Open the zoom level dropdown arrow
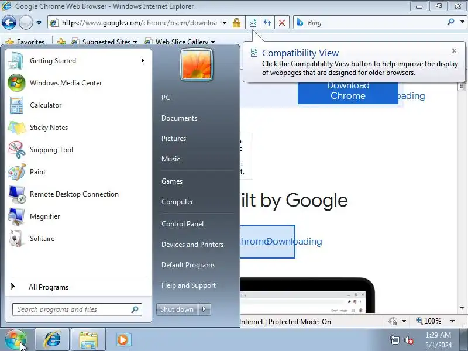The image size is (468, 351). point(452,321)
